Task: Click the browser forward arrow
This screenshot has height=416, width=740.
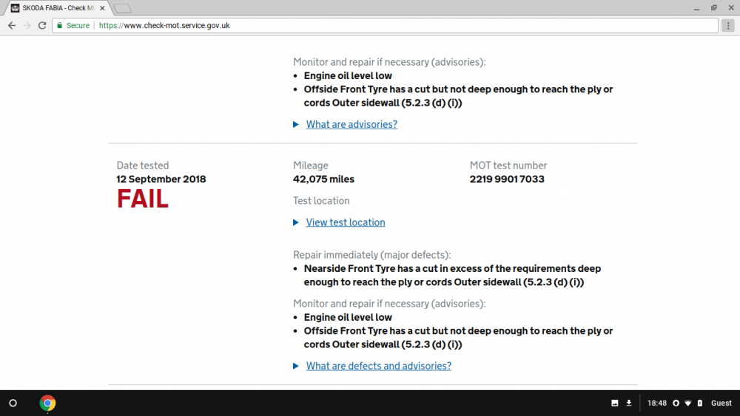Action: [x=27, y=25]
